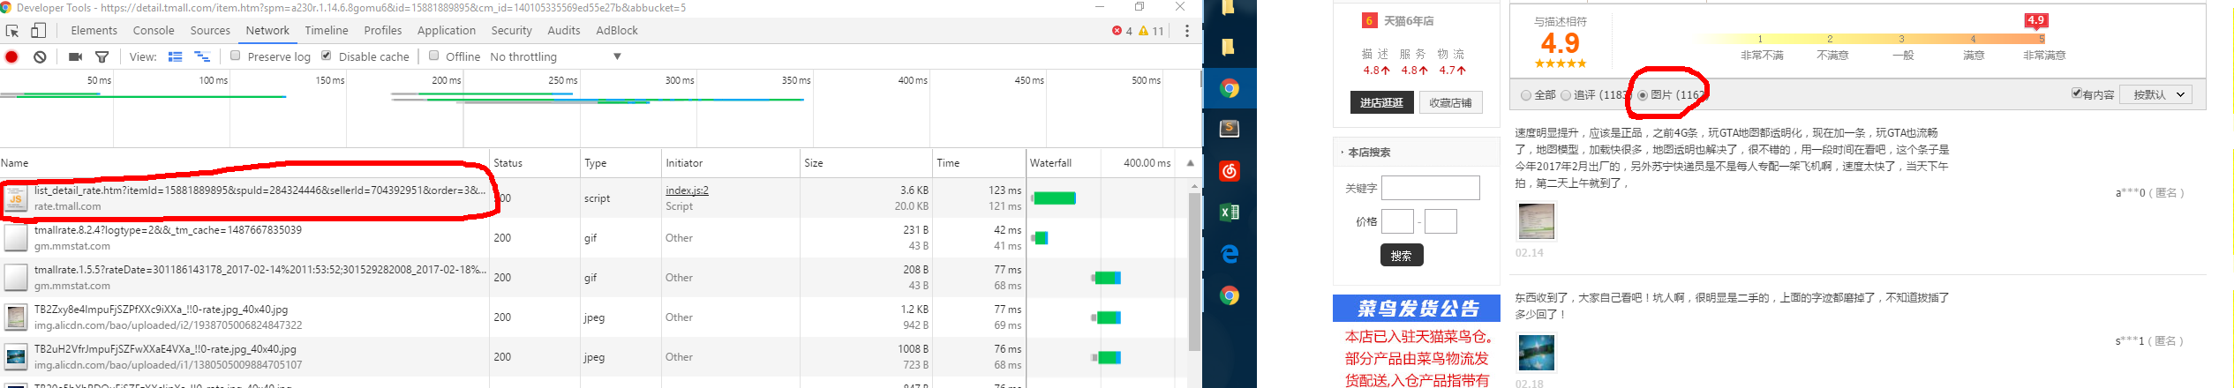This screenshot has height=388, width=2234.
Task: Open DevTools three-dot customize menu
Action: pyautogui.click(x=1187, y=31)
